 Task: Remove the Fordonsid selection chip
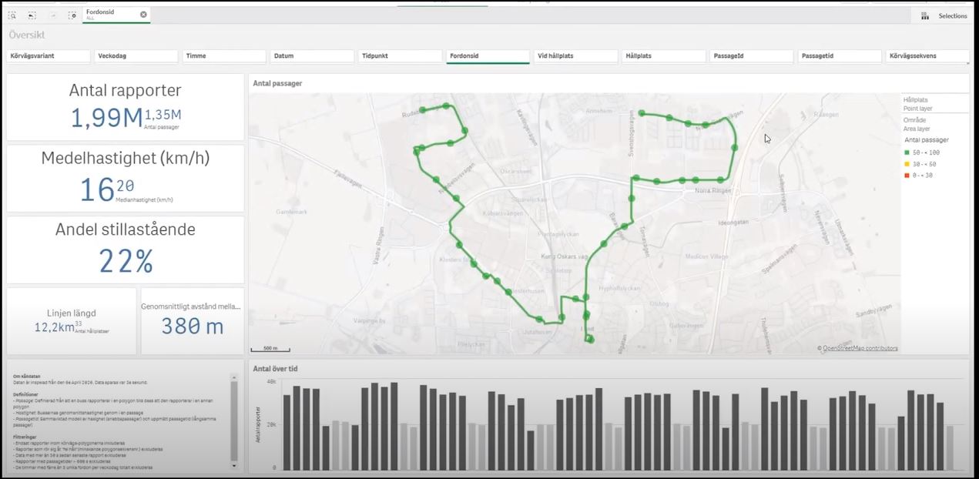[x=143, y=15]
